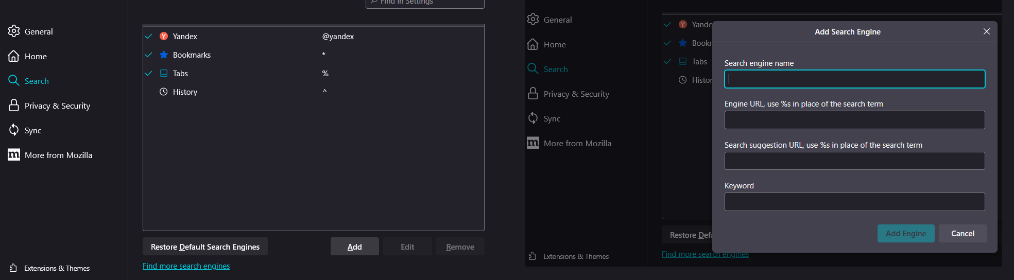Viewport: 1014px width, 280px height.
Task: Click the Yandex engine icon in left list
Action: point(164,37)
